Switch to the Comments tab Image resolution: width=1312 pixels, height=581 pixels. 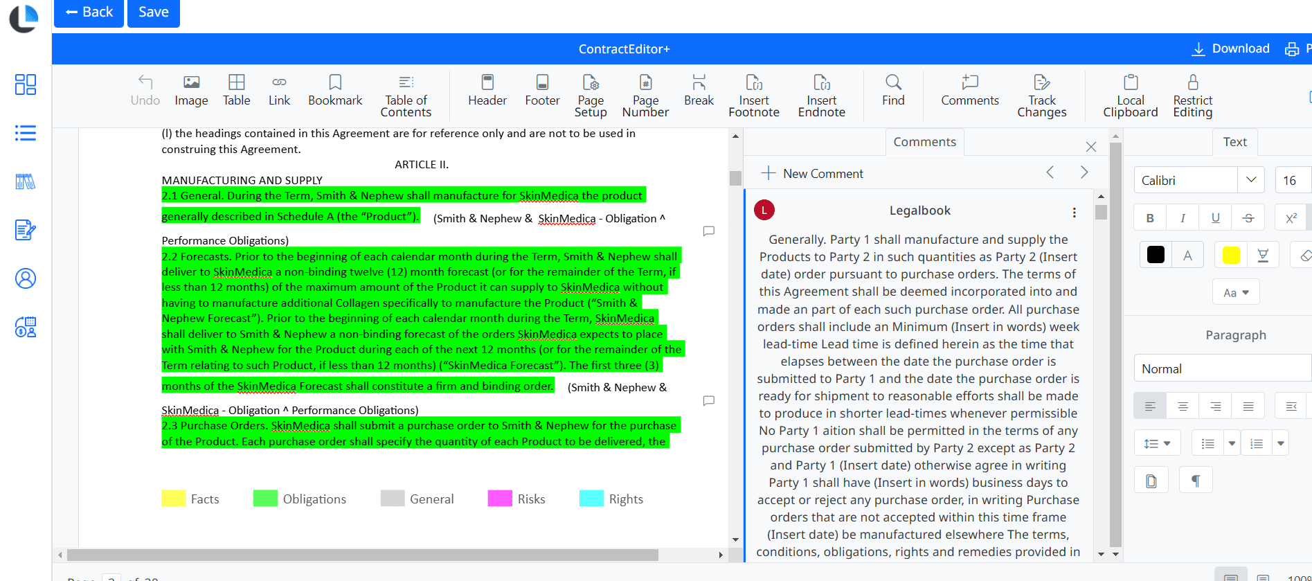[x=924, y=142]
